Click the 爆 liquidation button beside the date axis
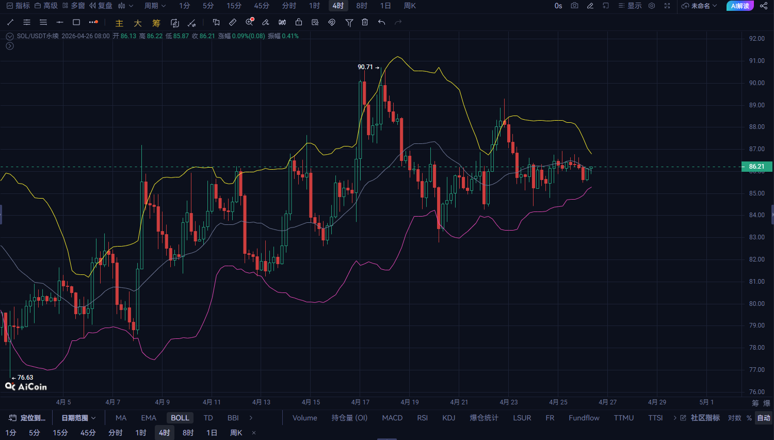 (x=767, y=403)
